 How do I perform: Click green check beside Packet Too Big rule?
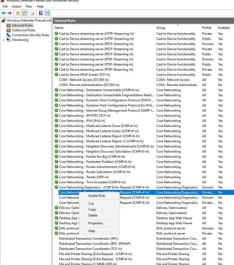[x=56, y=157]
